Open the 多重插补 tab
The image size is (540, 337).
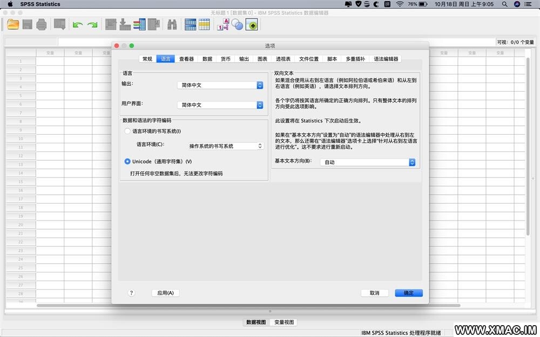355,59
